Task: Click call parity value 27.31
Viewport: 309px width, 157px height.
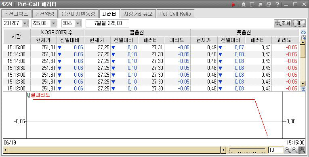Action: click(157, 47)
